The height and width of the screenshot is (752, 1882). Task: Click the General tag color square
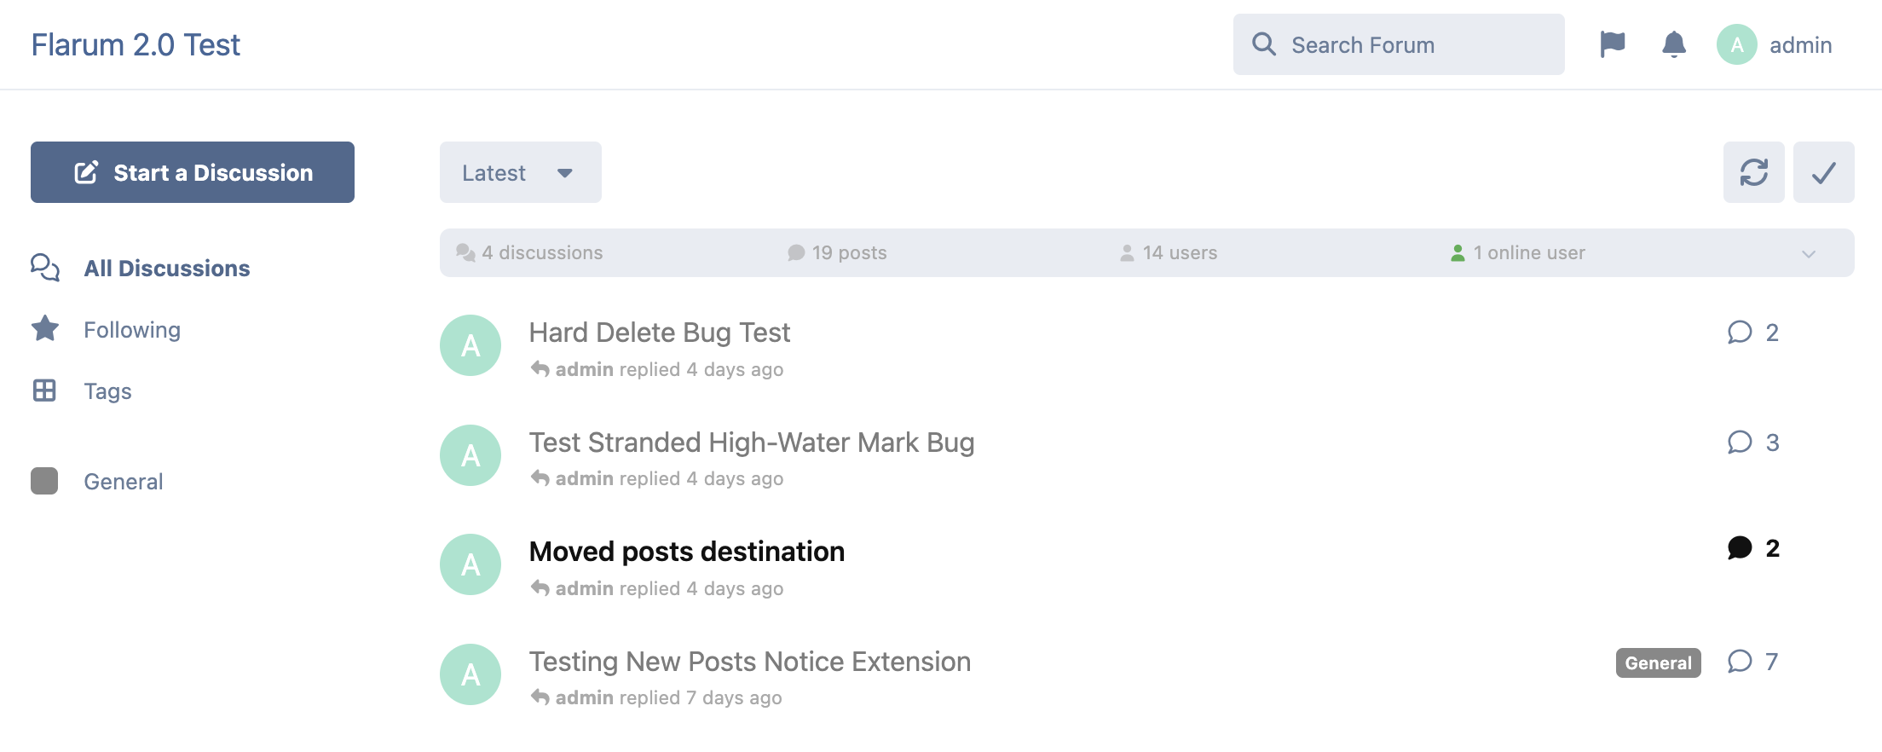point(44,481)
